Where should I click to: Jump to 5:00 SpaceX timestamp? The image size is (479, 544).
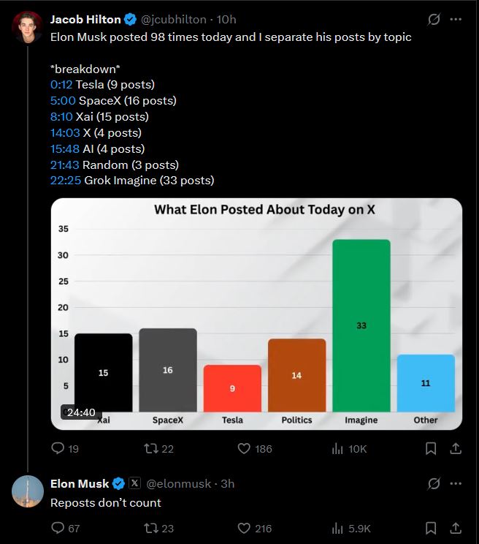coord(61,100)
